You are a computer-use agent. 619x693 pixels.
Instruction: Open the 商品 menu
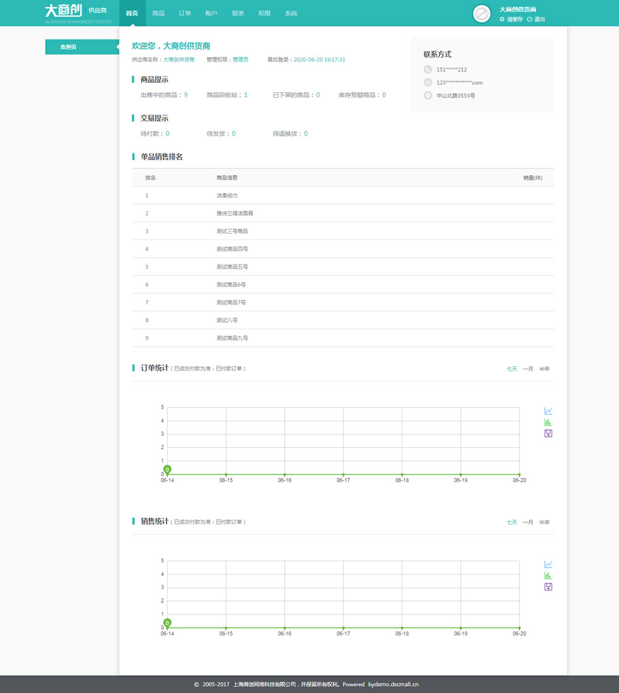pyautogui.click(x=158, y=13)
